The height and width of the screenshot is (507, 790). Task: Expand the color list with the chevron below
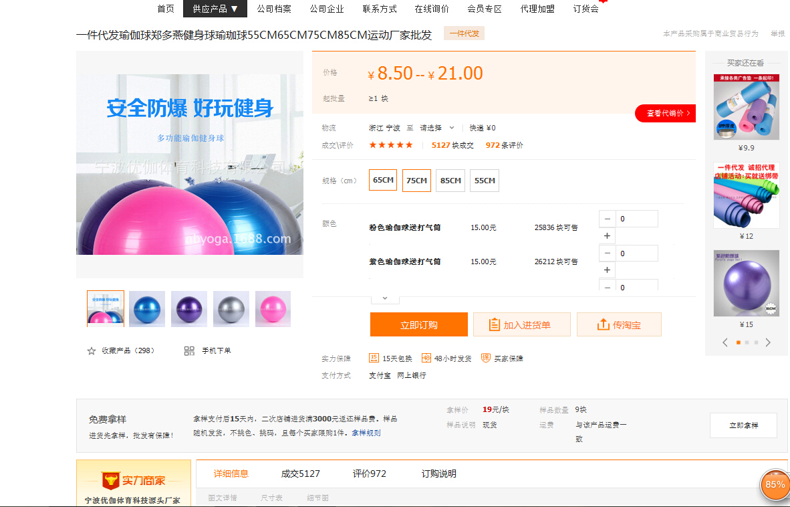pyautogui.click(x=385, y=298)
